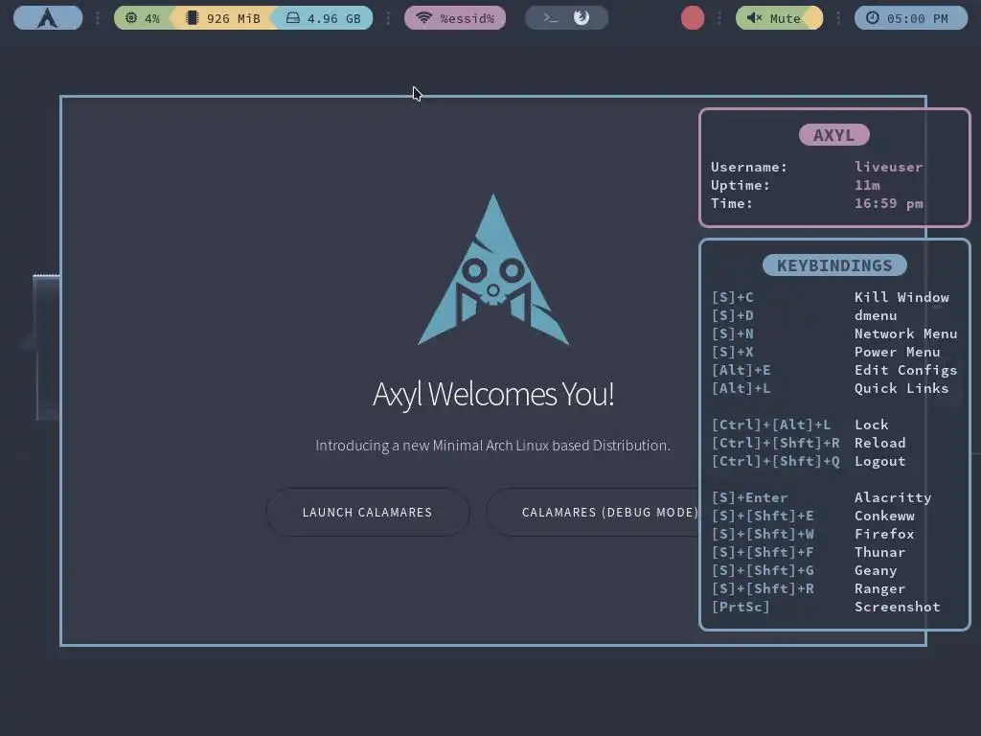Open the wifi %essid% network module
Image resolution: width=981 pixels, height=736 pixels.
point(455,18)
